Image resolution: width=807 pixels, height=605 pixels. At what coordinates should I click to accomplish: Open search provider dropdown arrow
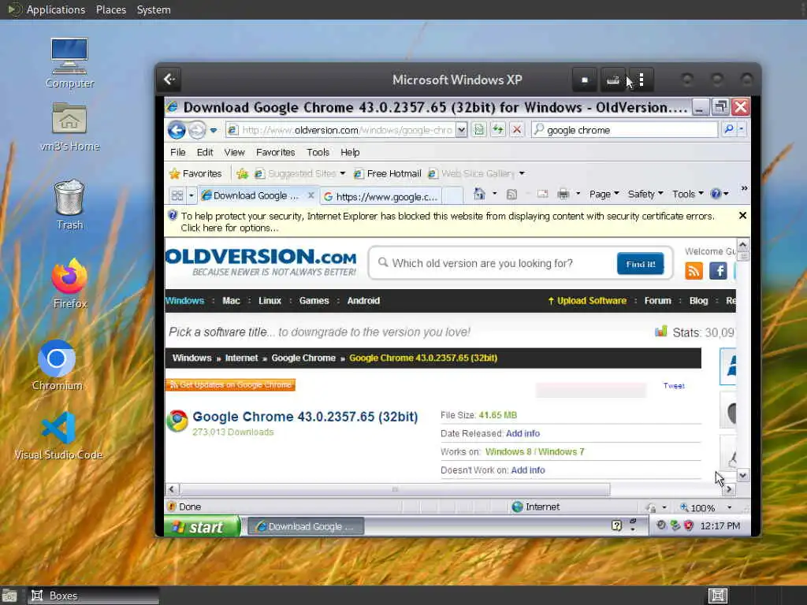click(x=742, y=129)
